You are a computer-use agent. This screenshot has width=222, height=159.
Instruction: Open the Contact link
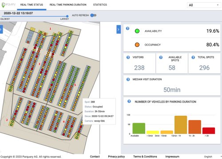[x=95, y=156]
